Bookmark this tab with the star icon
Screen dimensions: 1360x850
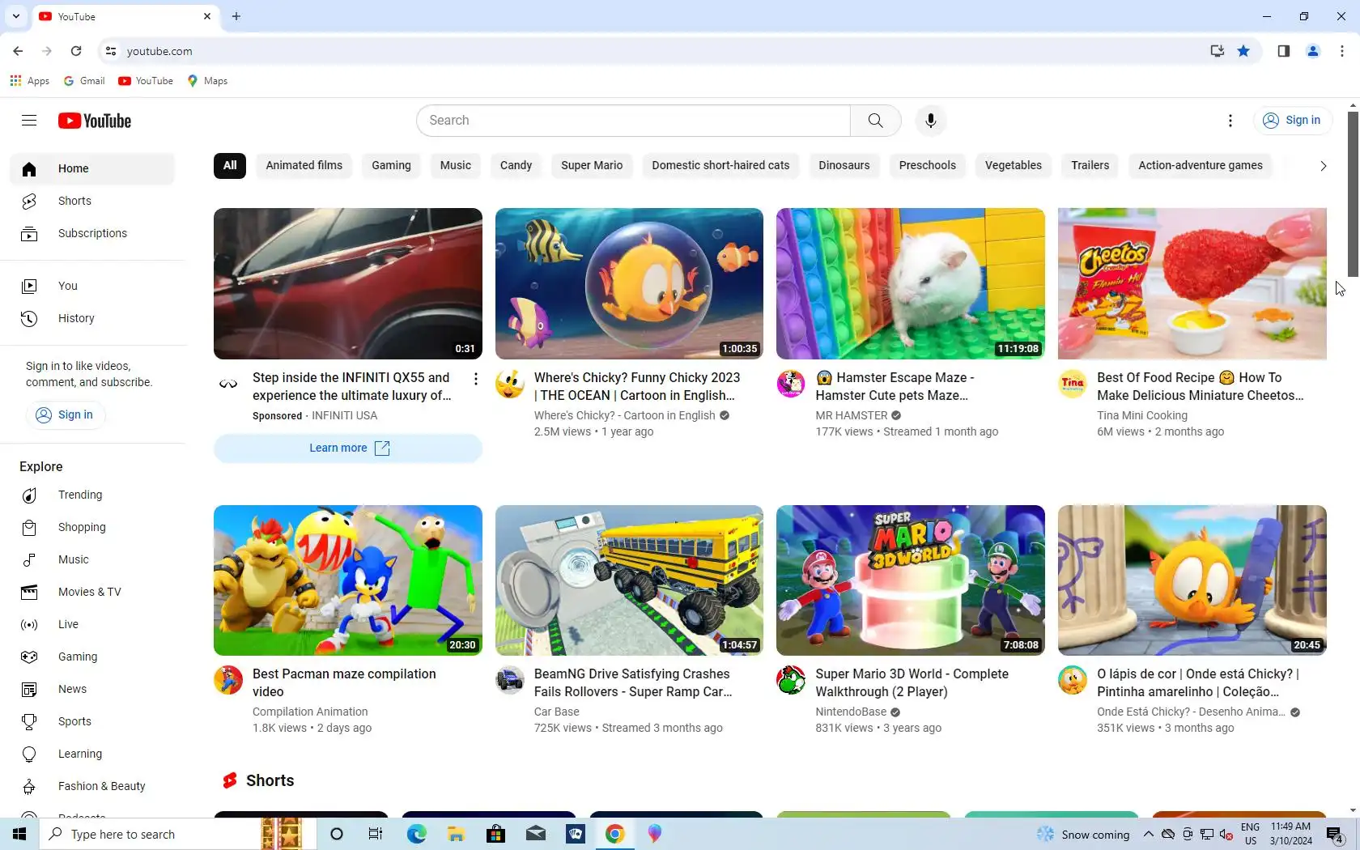pyautogui.click(x=1243, y=51)
